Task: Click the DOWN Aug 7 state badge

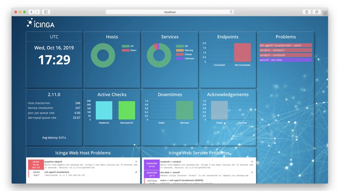Action: [x=36, y=174]
